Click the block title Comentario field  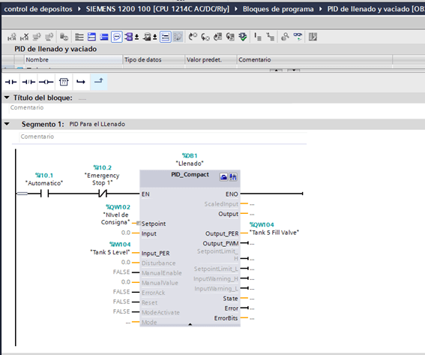(27, 107)
